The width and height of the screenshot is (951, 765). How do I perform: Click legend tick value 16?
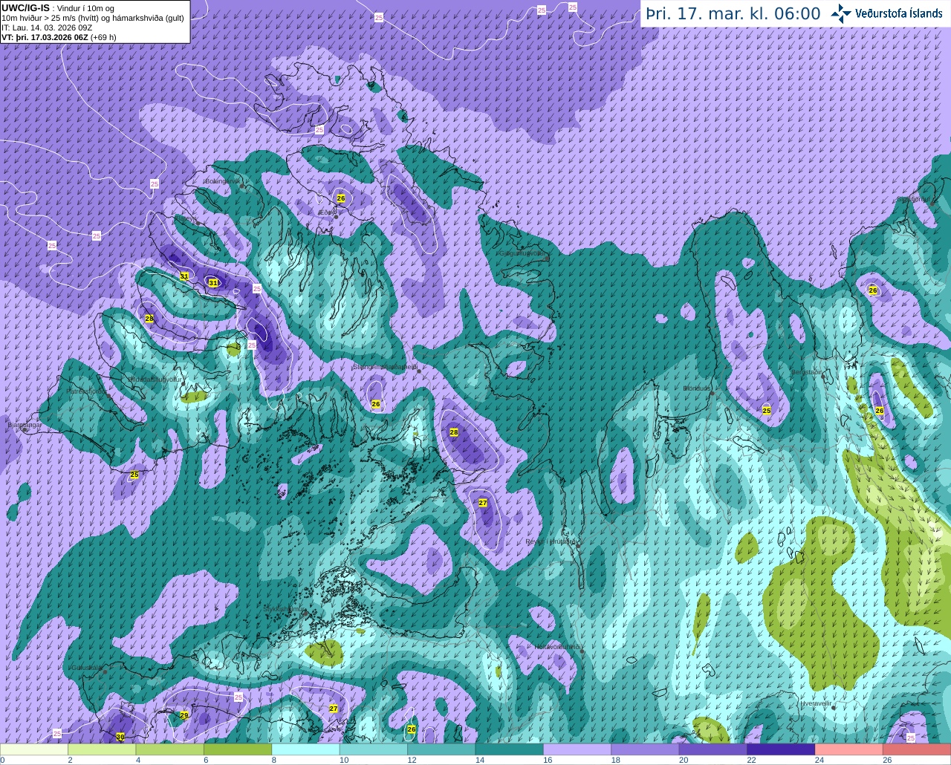(x=546, y=760)
